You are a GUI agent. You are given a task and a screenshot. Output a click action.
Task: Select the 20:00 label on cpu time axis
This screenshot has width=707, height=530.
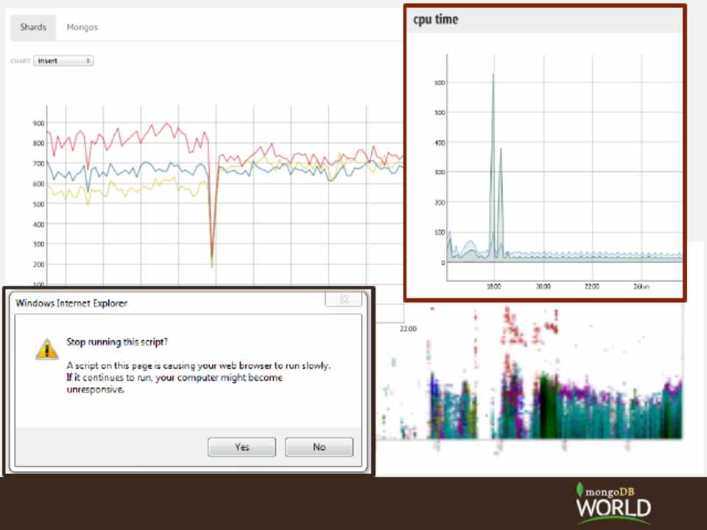[543, 286]
